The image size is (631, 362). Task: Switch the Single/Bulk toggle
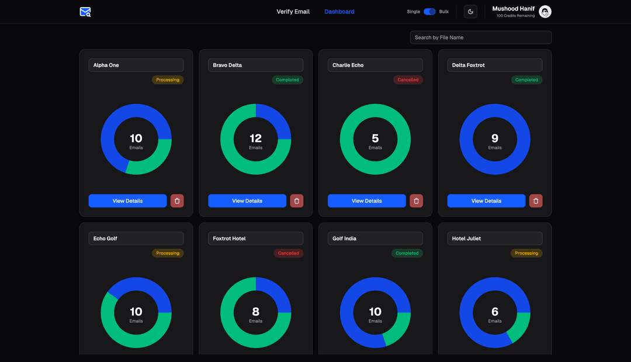click(429, 12)
